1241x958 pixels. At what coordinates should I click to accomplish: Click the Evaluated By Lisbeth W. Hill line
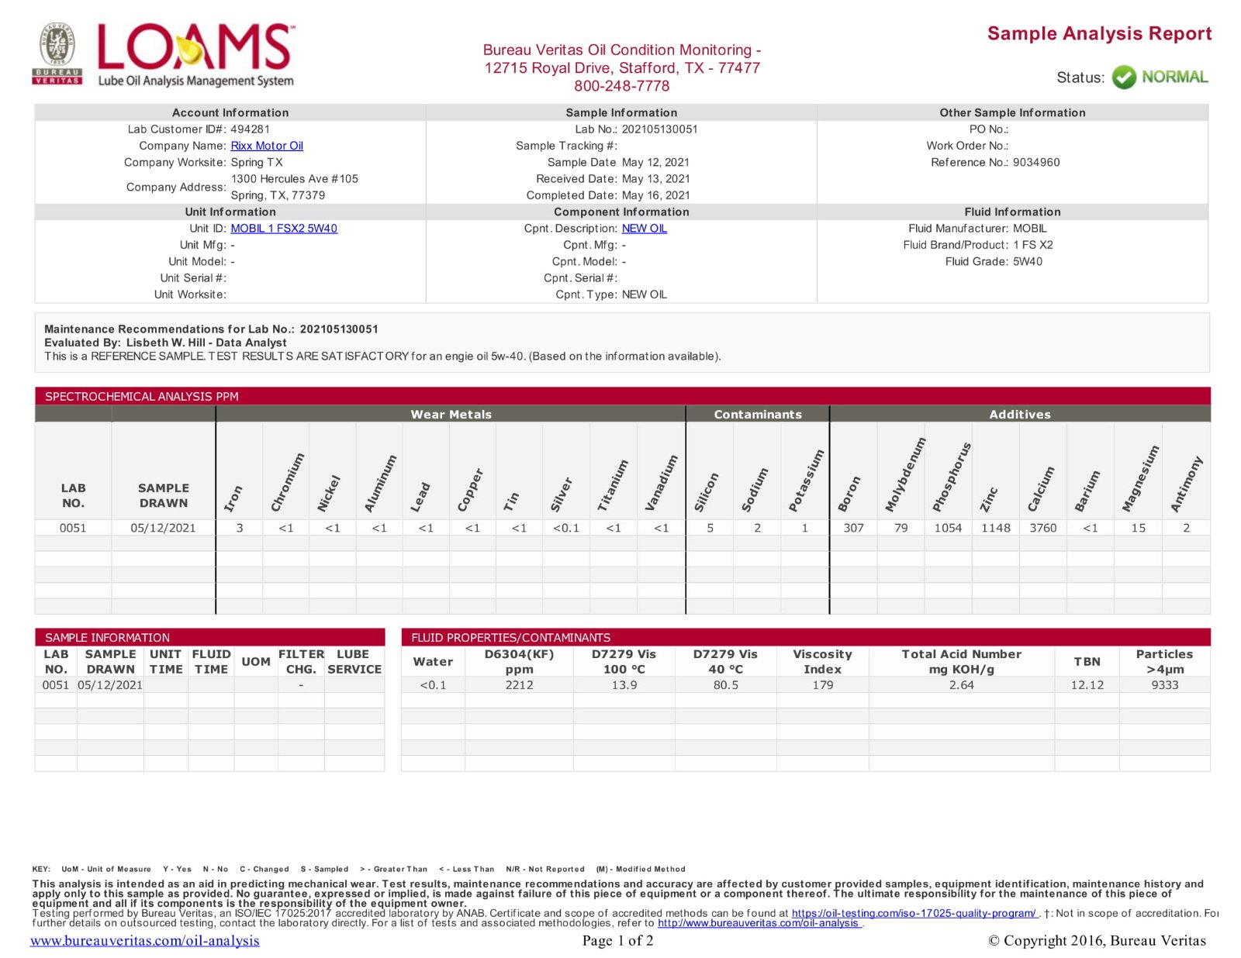point(165,343)
